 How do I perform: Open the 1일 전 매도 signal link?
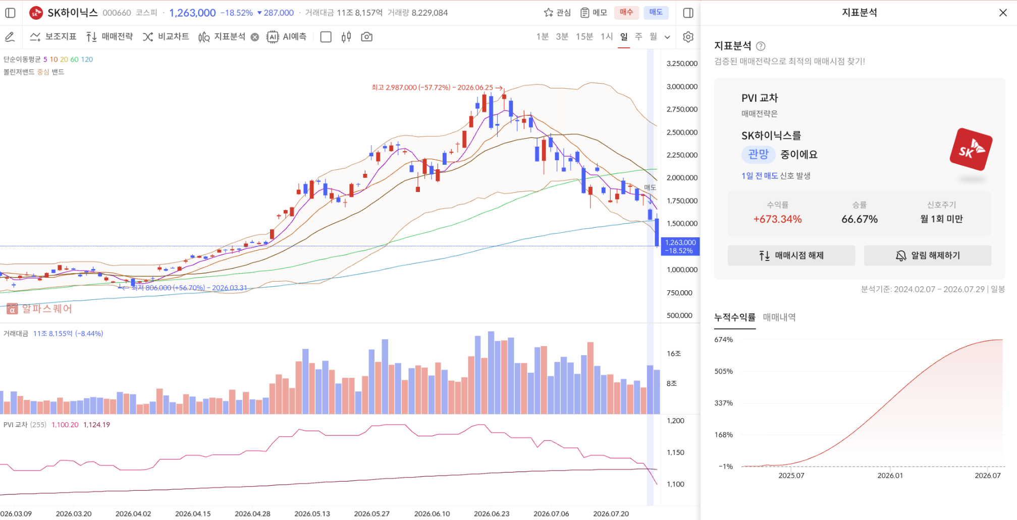[760, 176]
